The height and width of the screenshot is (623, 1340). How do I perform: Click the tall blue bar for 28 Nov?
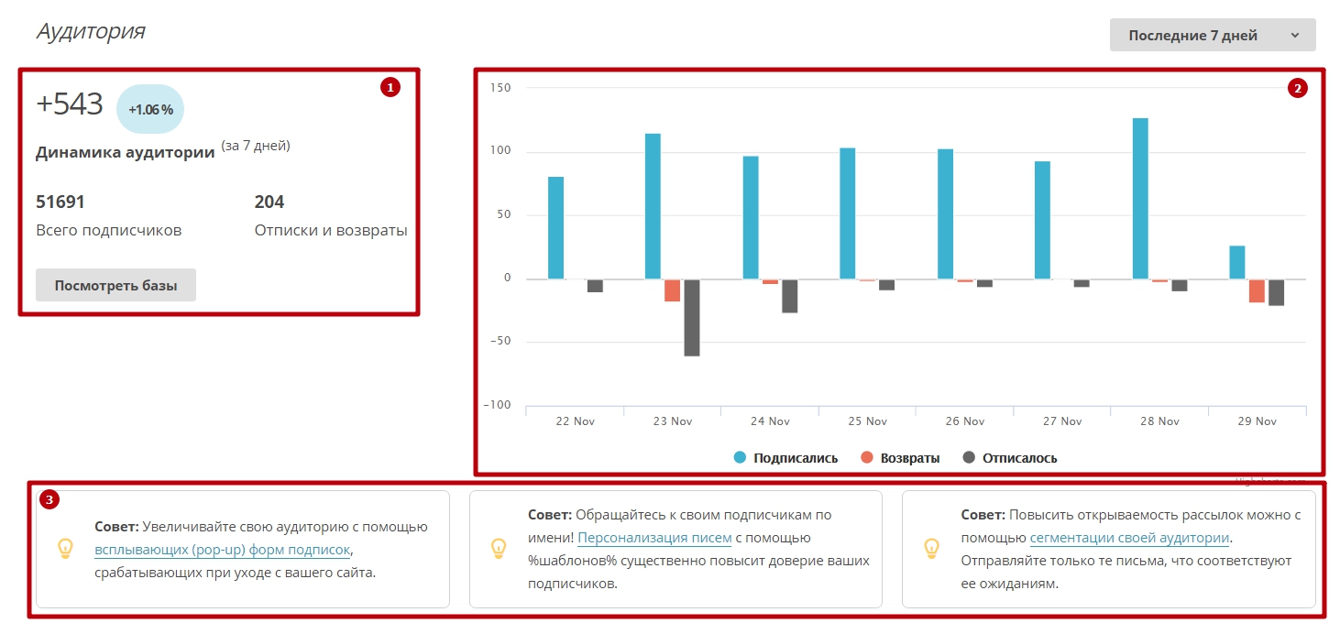tap(1140, 198)
